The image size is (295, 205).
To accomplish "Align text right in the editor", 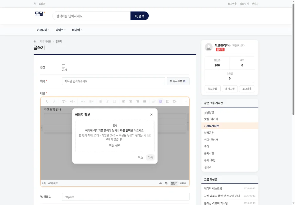I will [138, 102].
